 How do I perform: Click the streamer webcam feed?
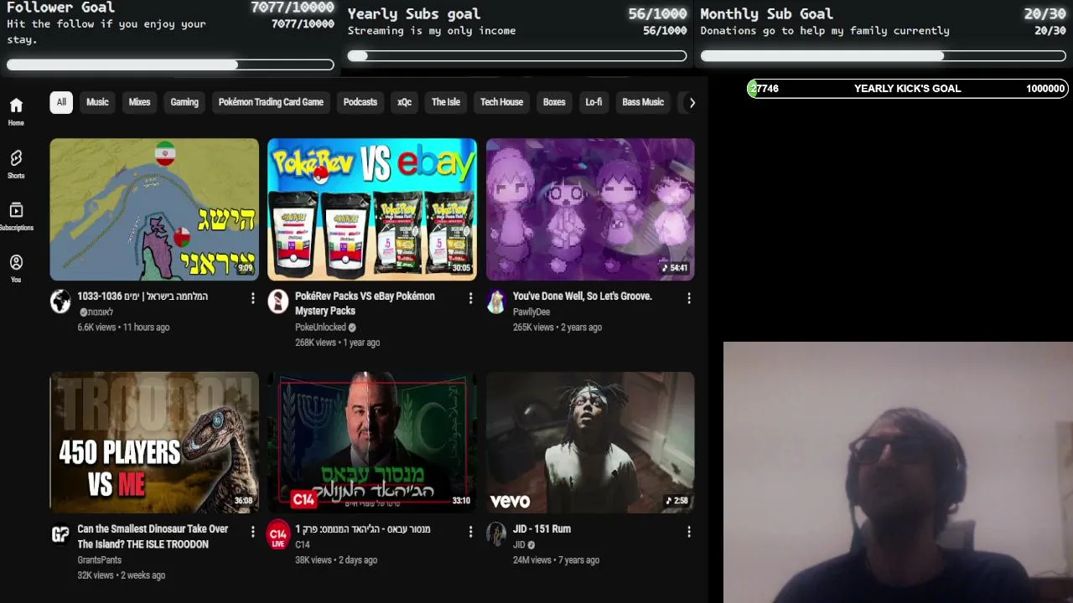click(898, 472)
